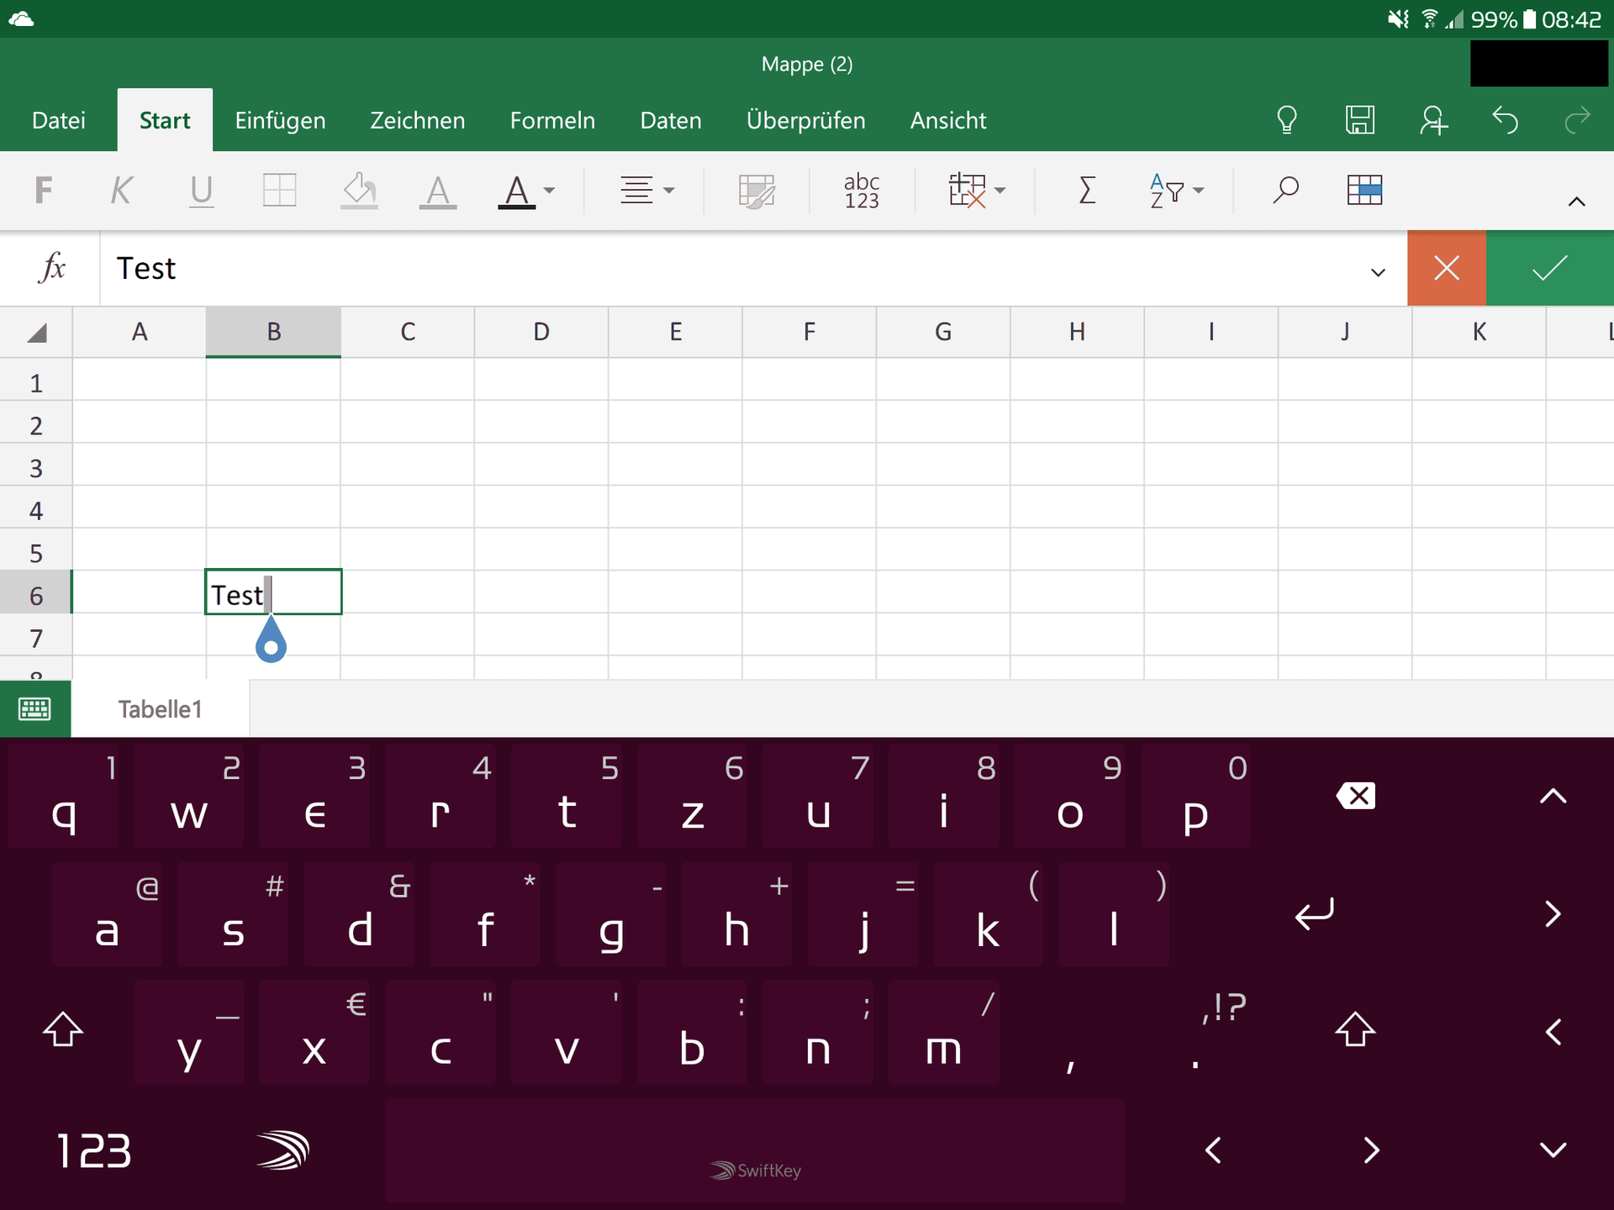Confirm the cell entry with green checkmark
Viewport: 1614px width, 1210px height.
[x=1550, y=268]
